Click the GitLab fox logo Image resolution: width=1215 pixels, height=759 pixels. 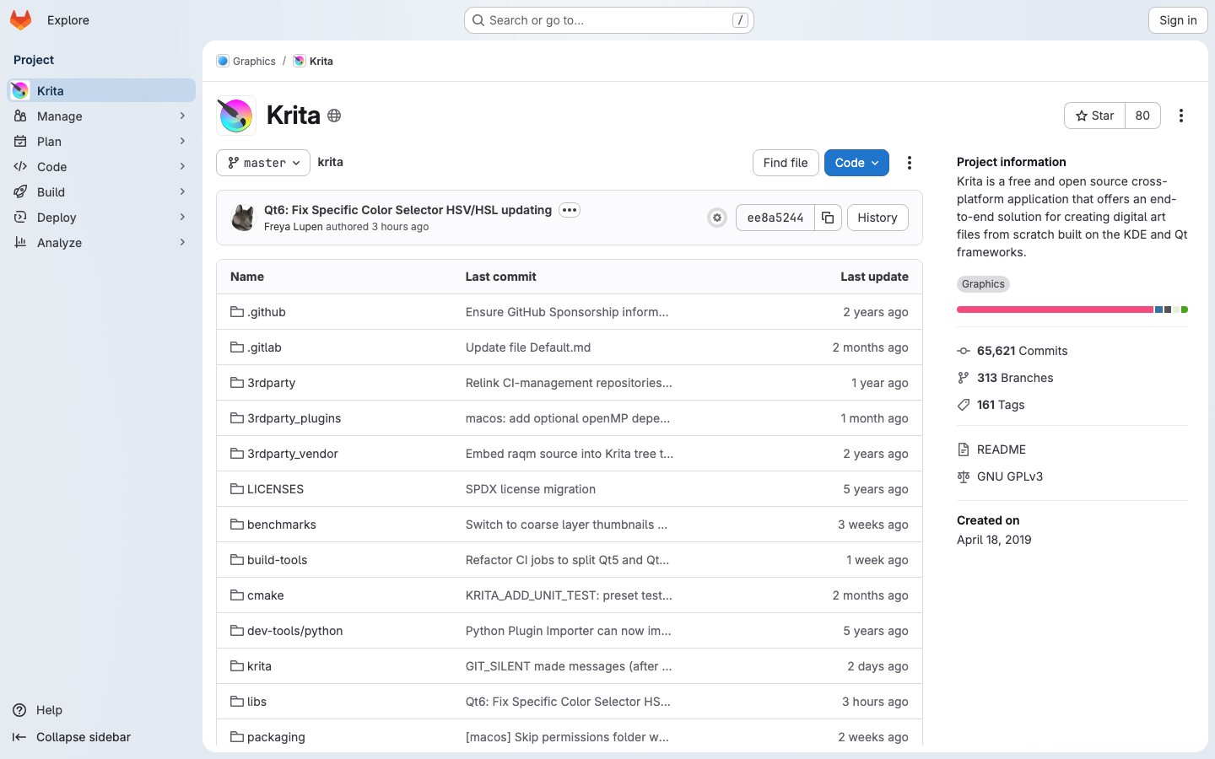(21, 20)
